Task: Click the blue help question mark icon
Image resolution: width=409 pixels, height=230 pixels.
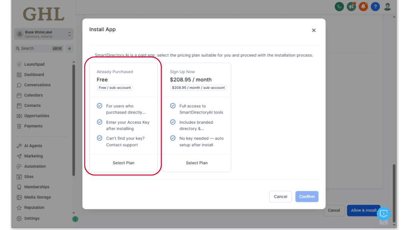Action: point(375,6)
